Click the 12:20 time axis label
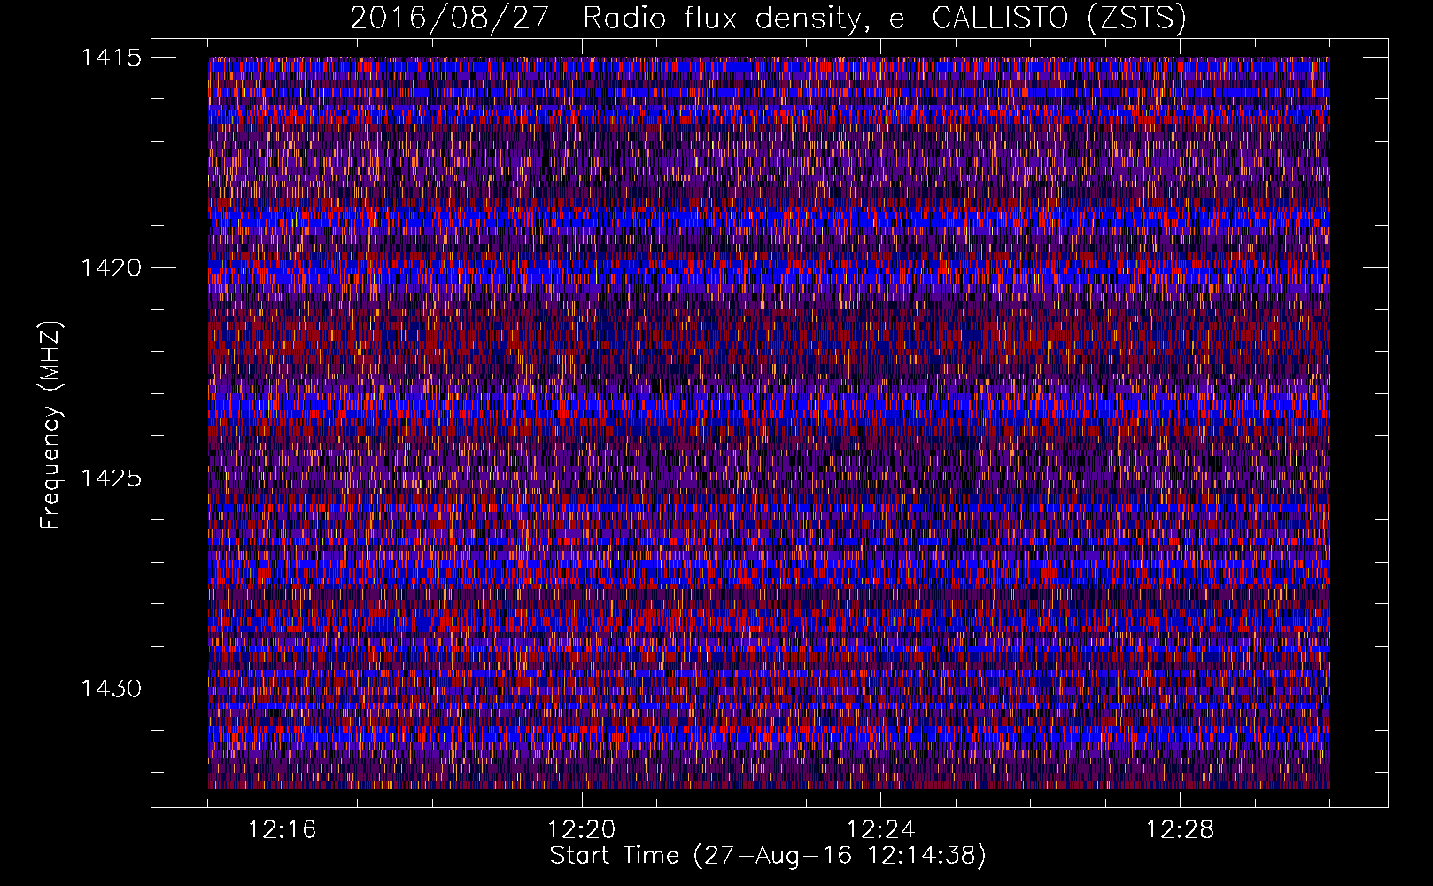 pos(582,830)
